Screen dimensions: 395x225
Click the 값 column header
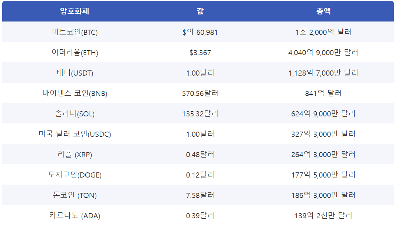pyautogui.click(x=200, y=11)
